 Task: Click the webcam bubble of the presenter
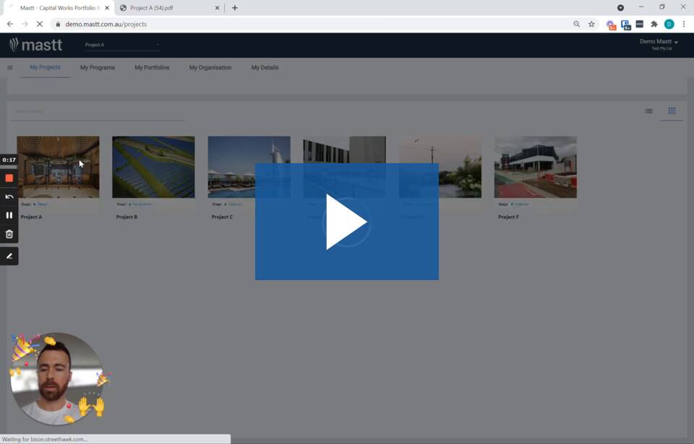(x=56, y=379)
